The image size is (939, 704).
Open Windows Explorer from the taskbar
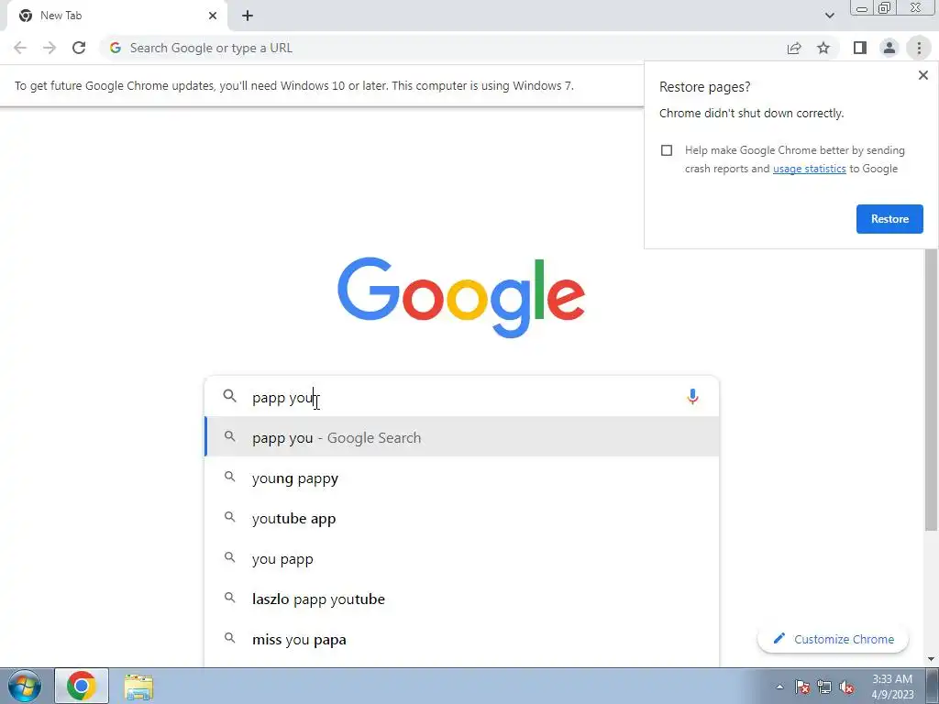click(138, 686)
